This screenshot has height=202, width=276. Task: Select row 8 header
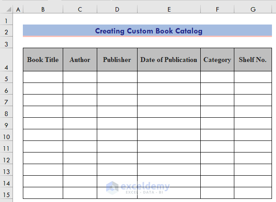coord(6,112)
